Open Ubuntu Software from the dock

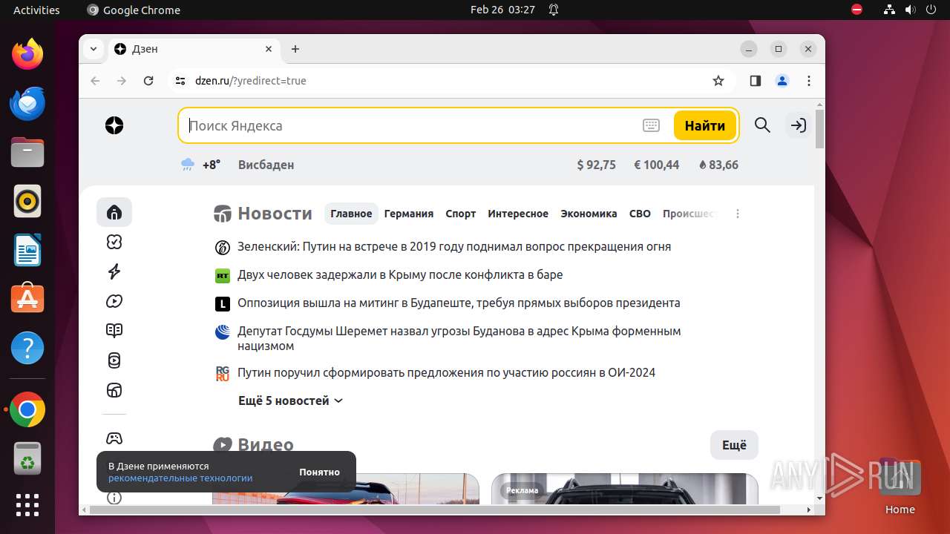(x=27, y=299)
